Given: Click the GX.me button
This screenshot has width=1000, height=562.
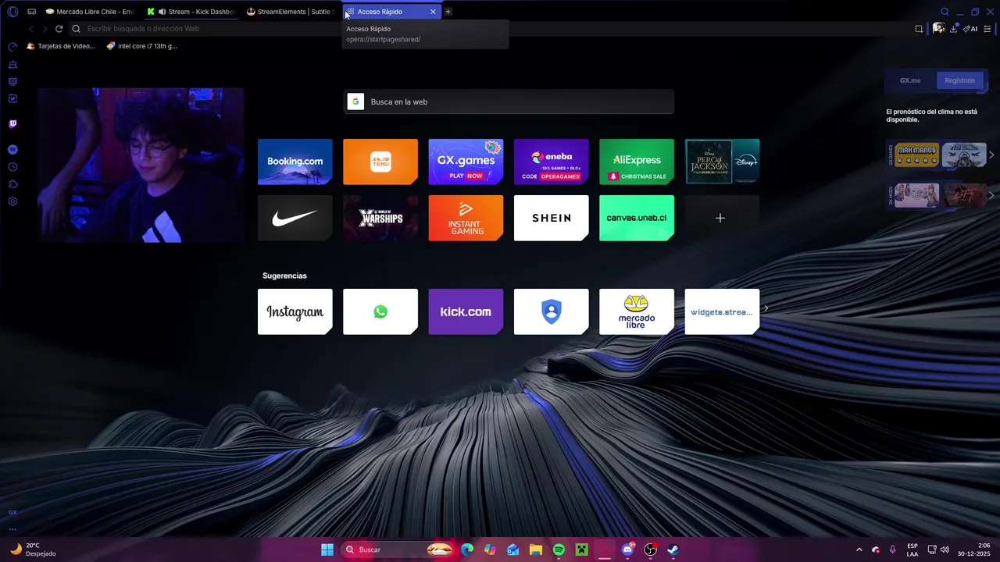Looking at the screenshot, I should tap(910, 80).
